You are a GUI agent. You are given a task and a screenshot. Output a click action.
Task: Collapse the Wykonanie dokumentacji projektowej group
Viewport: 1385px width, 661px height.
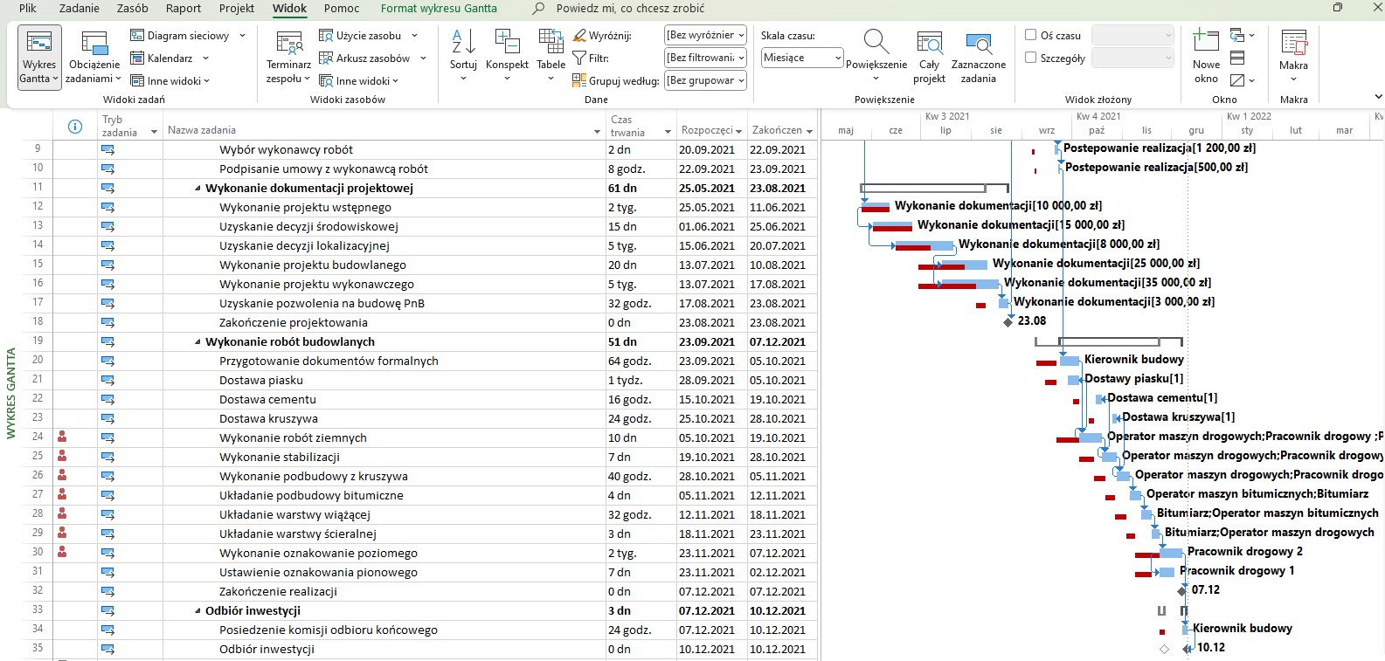tap(197, 189)
